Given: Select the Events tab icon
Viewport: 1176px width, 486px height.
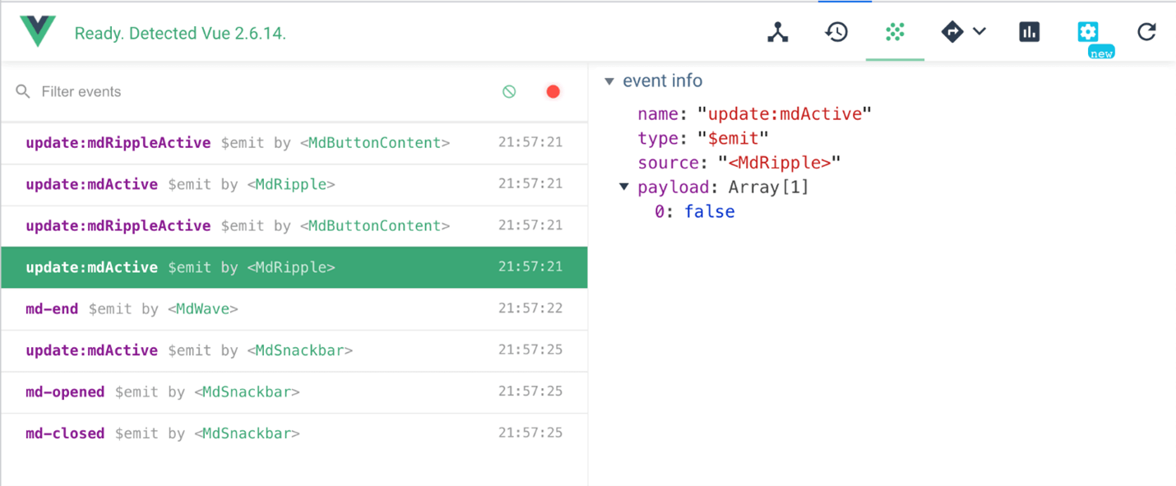Looking at the screenshot, I should coord(895,32).
